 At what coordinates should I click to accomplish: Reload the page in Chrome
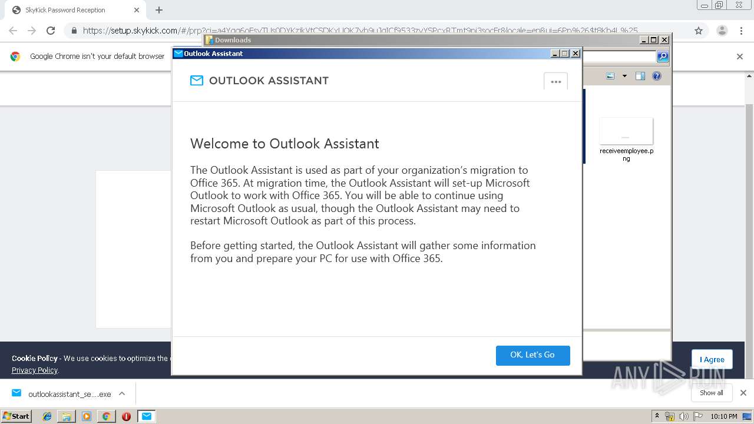51,31
